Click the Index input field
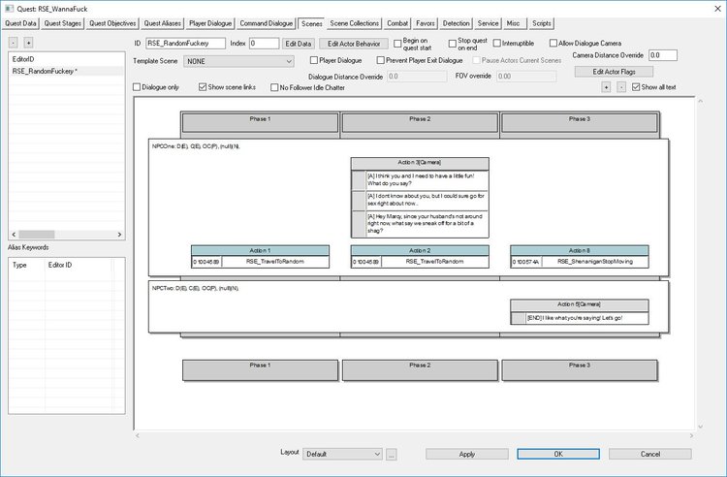The width and height of the screenshot is (727, 477). tap(264, 43)
